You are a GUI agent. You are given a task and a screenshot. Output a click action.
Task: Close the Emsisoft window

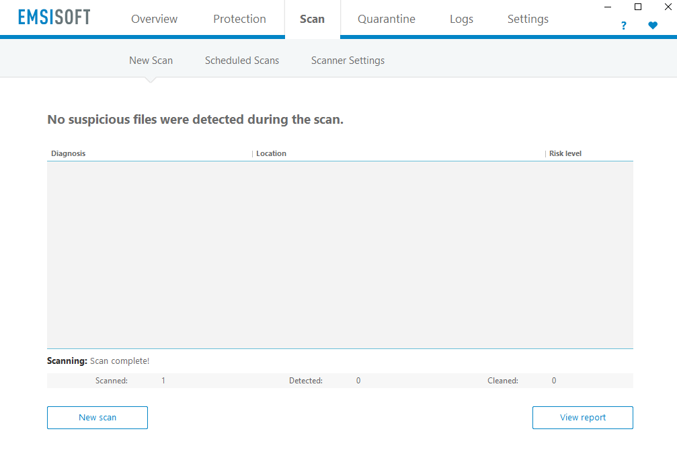pyautogui.click(x=668, y=7)
